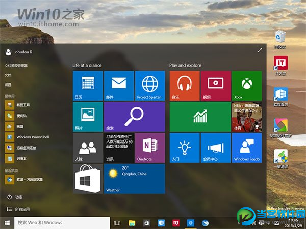Open the Windows Feedback tile

(x=246, y=148)
